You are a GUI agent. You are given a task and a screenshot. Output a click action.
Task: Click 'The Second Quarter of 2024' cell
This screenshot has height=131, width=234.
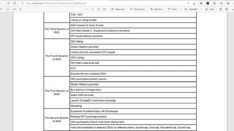click(x=57, y=119)
